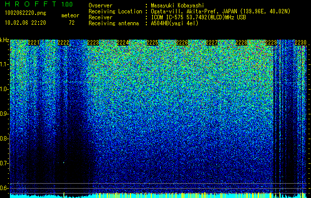Screen dimensions: 311x198
Task: Click the 2226 time marker
Action: [x=182, y=43]
